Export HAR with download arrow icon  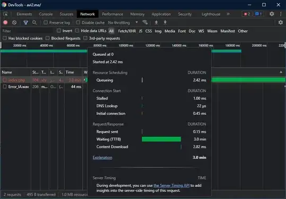click(165, 22)
